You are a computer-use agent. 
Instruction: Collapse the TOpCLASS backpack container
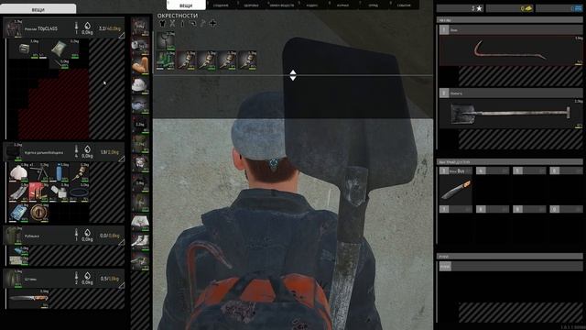(x=122, y=36)
